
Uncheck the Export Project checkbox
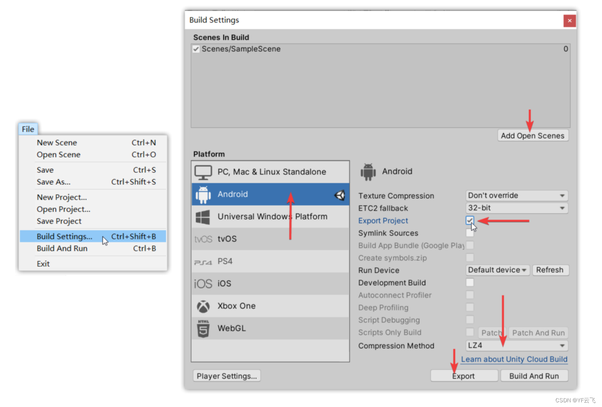(x=470, y=221)
